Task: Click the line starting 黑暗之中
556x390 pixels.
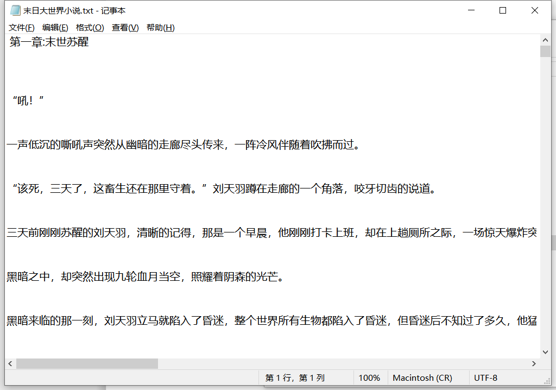Action: coord(146,276)
